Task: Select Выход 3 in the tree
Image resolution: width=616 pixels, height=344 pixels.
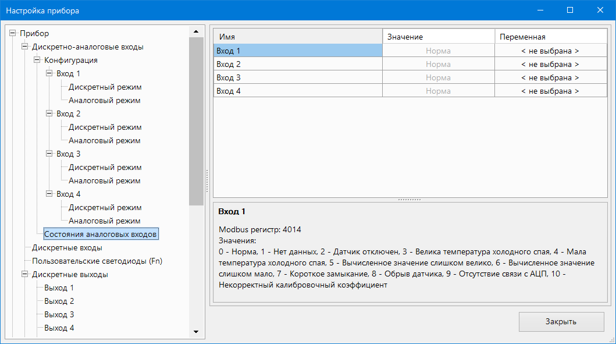Action: [x=59, y=315]
